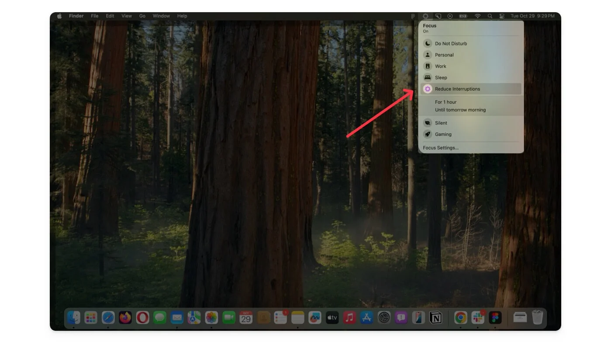Launch Firefox from the Dock

125,318
